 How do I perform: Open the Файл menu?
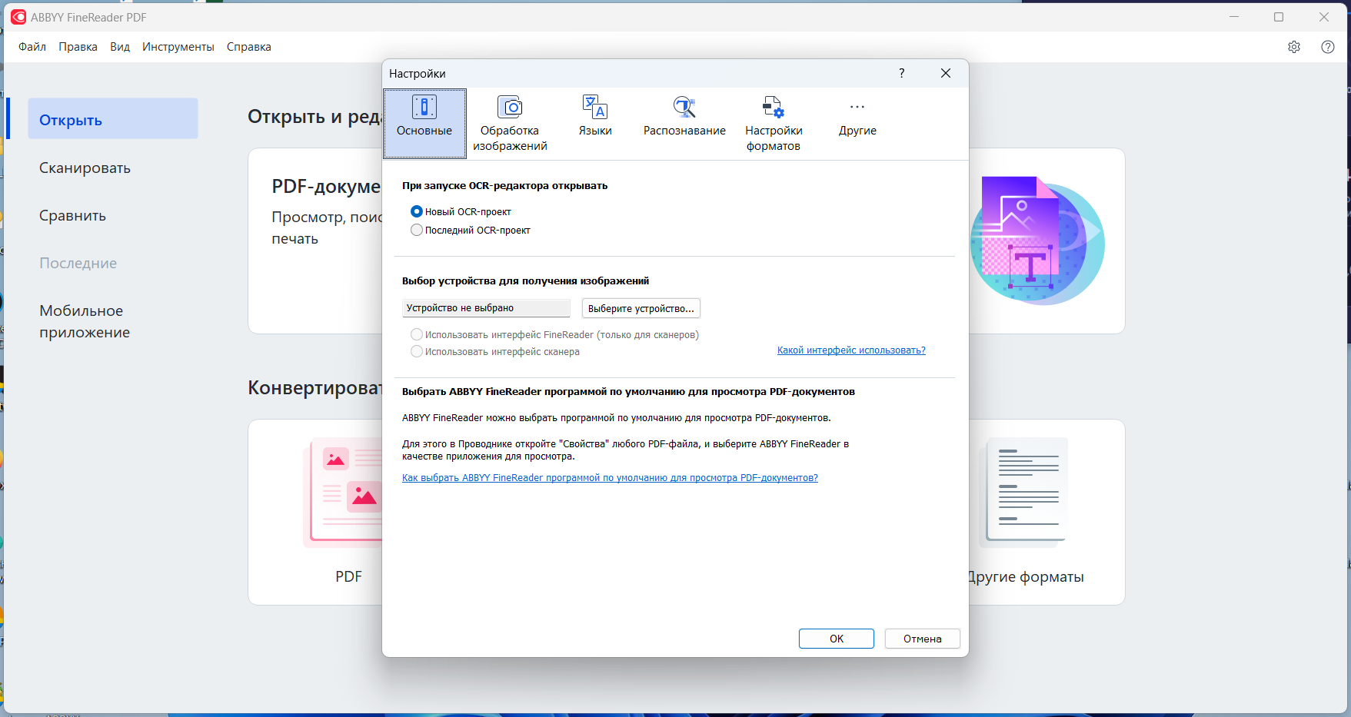(32, 47)
